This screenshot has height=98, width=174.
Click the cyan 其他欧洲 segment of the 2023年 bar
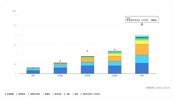point(88,64)
